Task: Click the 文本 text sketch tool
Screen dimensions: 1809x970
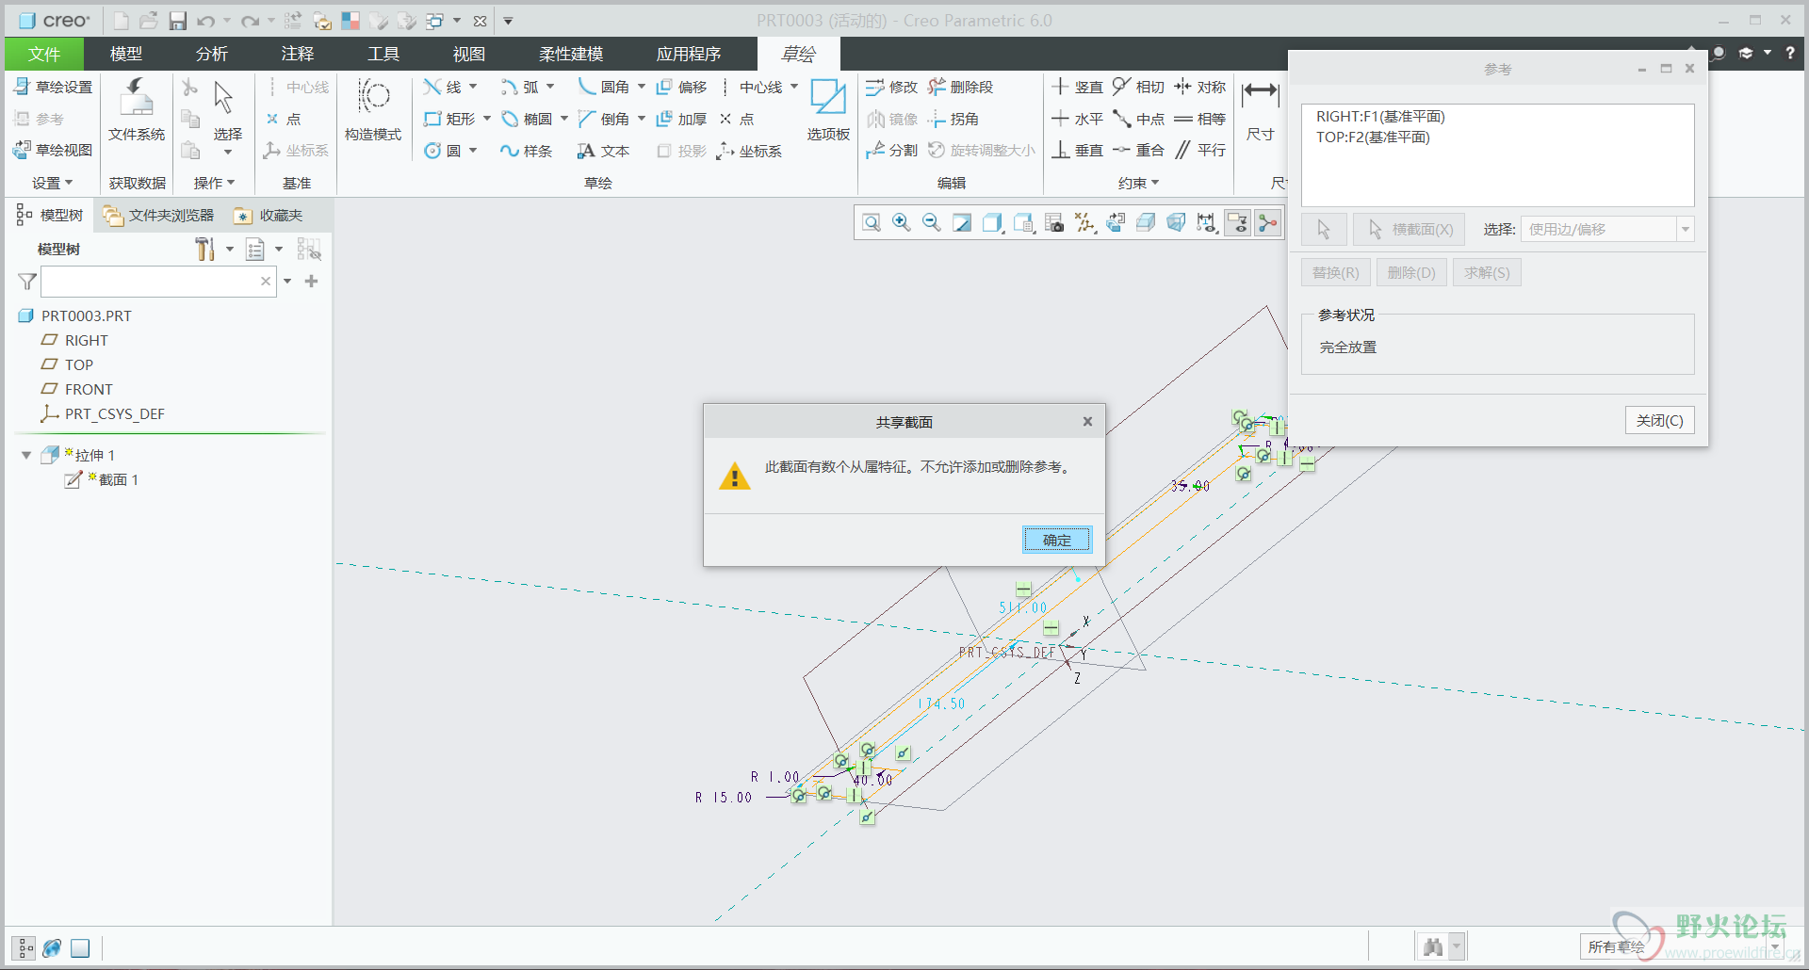Action: pyautogui.click(x=603, y=151)
